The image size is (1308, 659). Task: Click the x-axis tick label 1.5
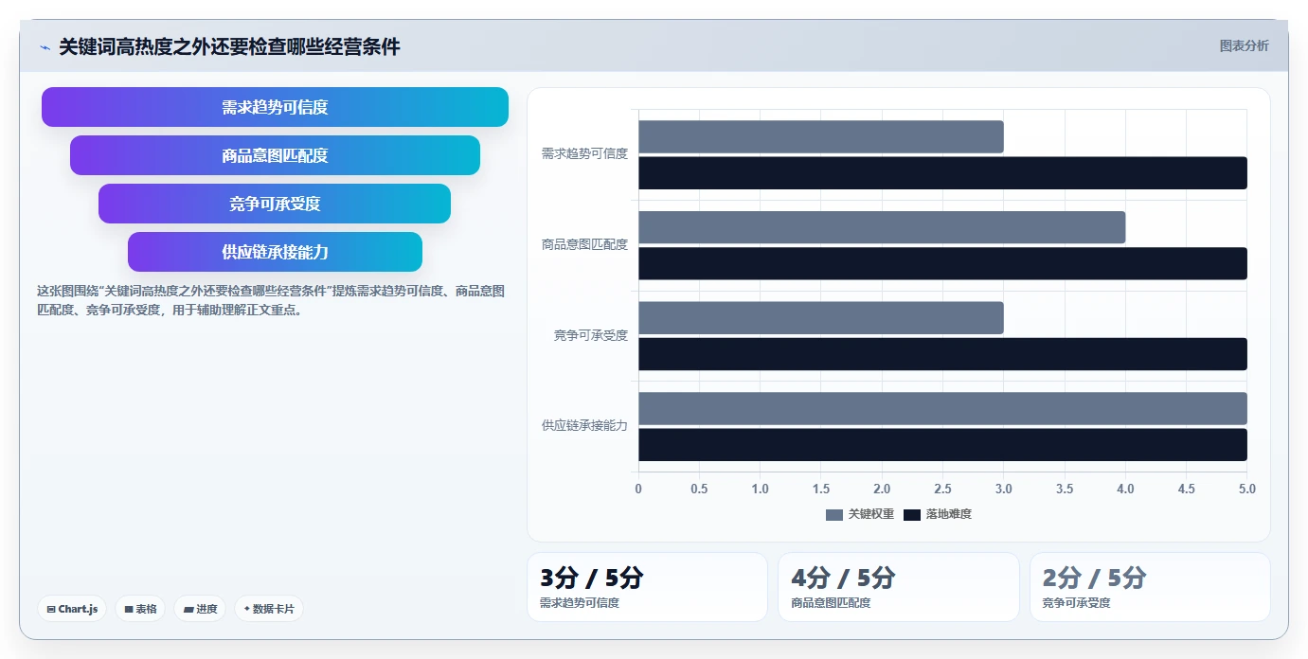click(821, 490)
